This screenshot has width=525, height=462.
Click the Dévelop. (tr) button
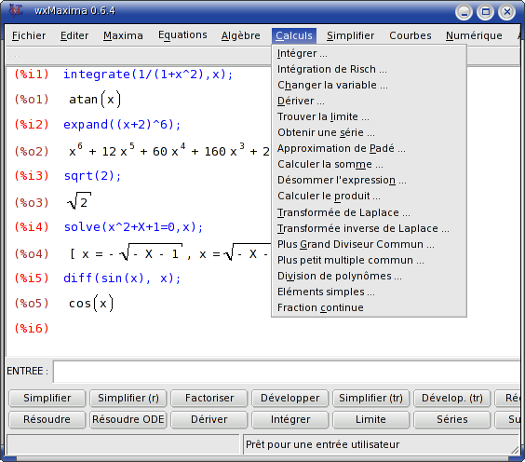[x=452, y=398]
